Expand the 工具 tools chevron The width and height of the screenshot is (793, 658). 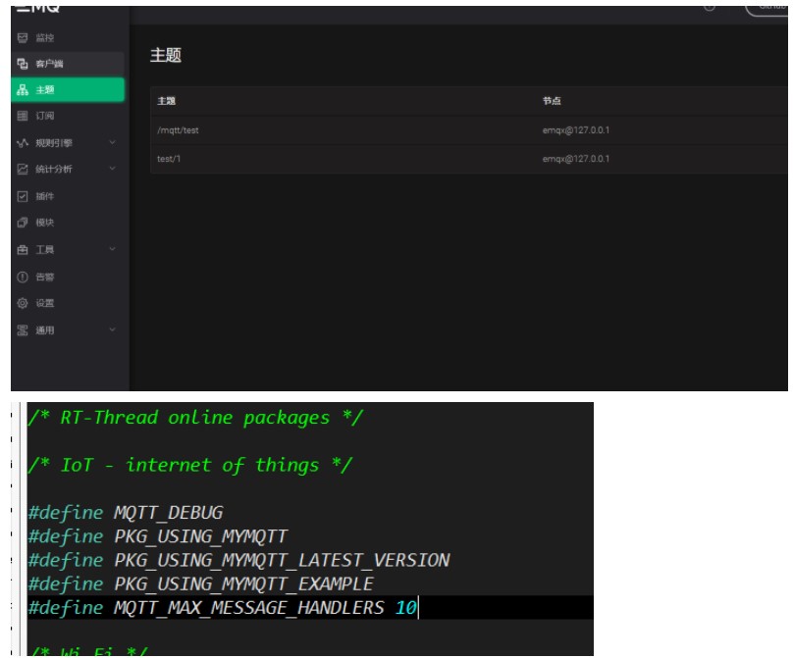[112, 249]
